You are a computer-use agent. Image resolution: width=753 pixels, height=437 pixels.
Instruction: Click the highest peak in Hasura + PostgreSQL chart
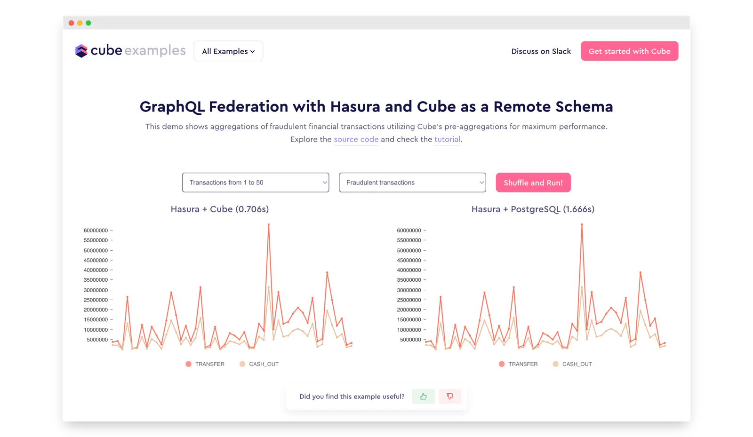(x=582, y=225)
